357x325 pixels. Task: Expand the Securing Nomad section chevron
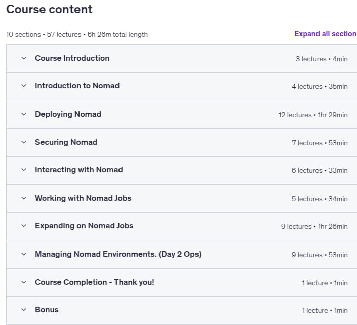(24, 142)
